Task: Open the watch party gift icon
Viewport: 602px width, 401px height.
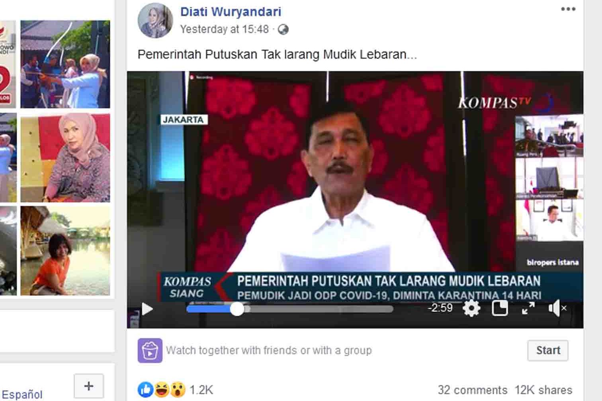Action: coord(150,350)
